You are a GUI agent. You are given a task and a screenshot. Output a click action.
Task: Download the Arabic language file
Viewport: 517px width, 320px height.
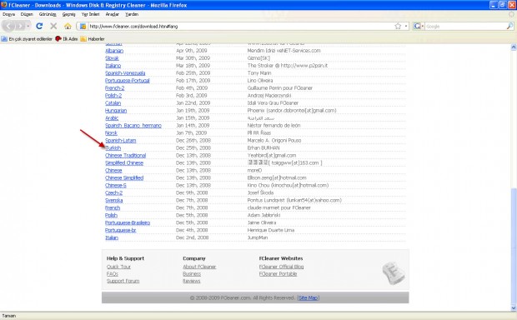click(112, 118)
